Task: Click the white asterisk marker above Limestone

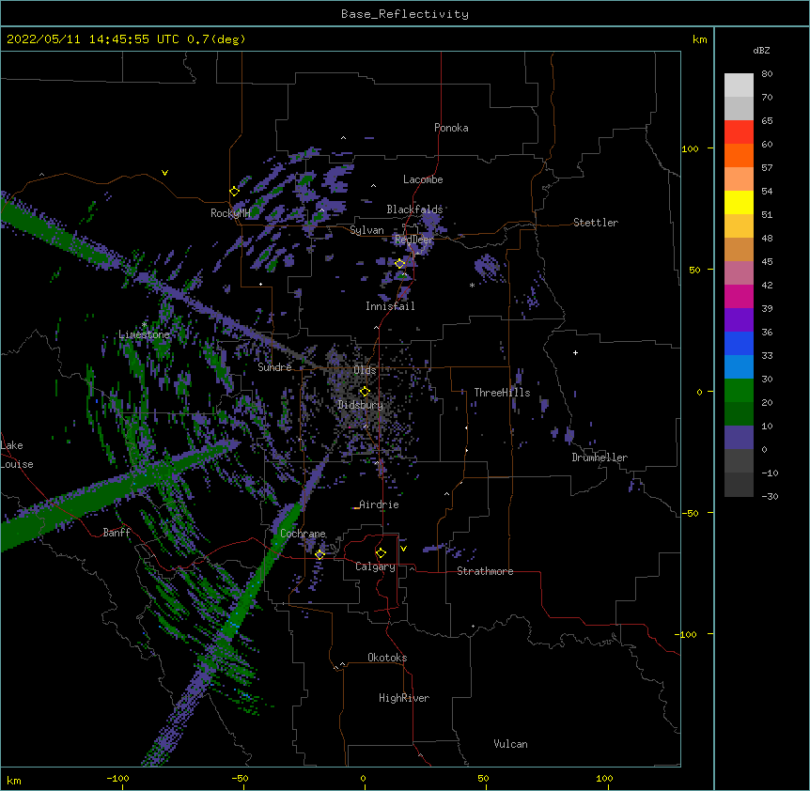Action: tap(144, 324)
